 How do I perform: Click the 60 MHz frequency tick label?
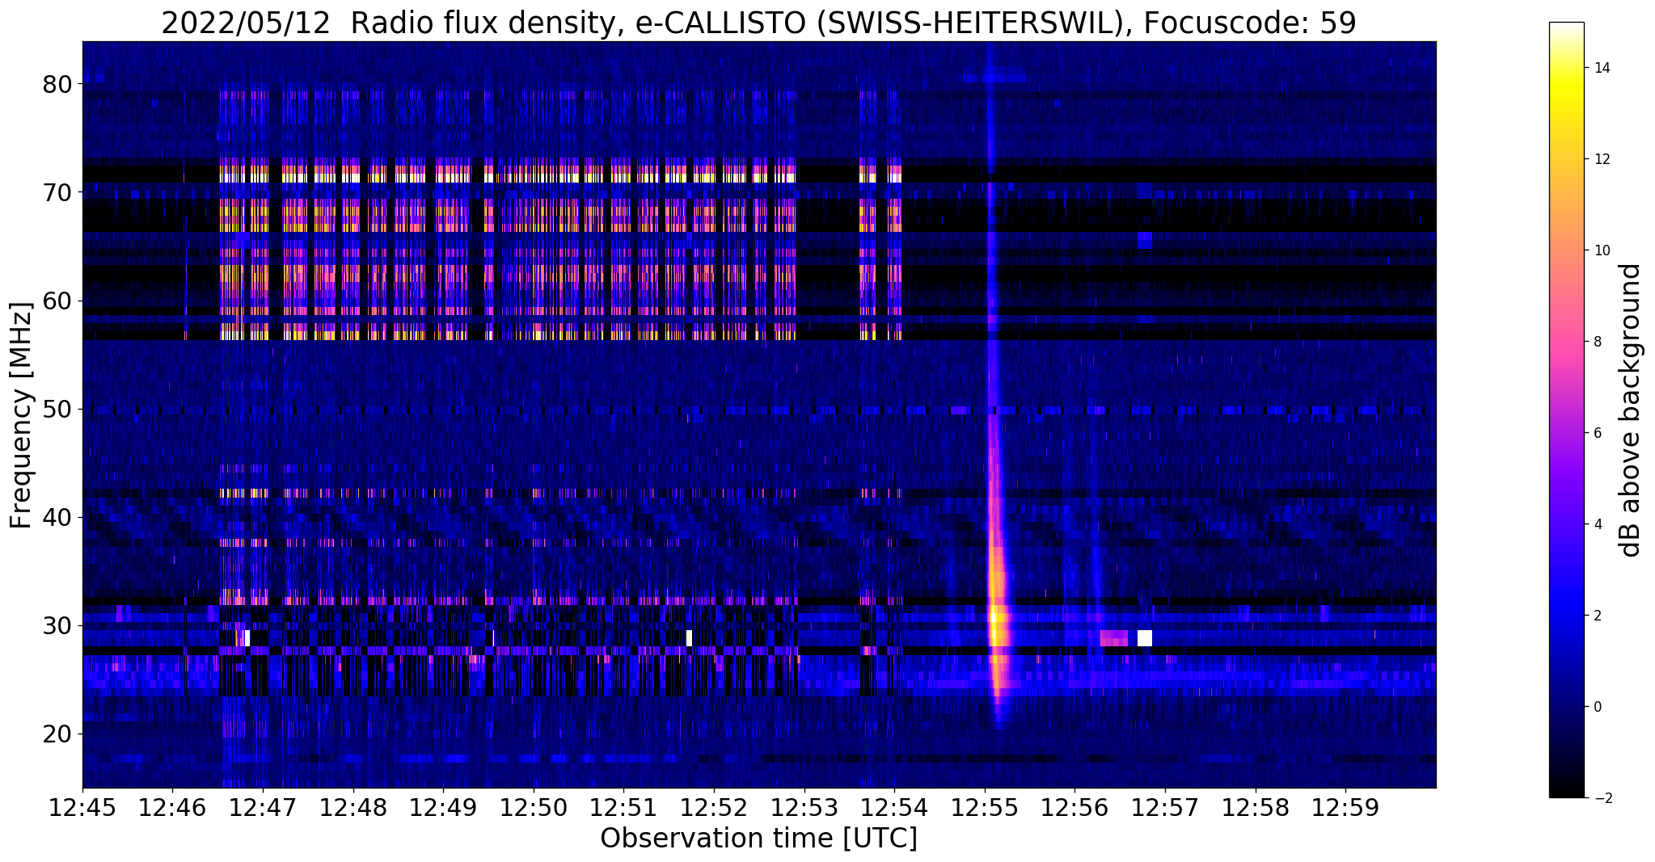(x=57, y=301)
